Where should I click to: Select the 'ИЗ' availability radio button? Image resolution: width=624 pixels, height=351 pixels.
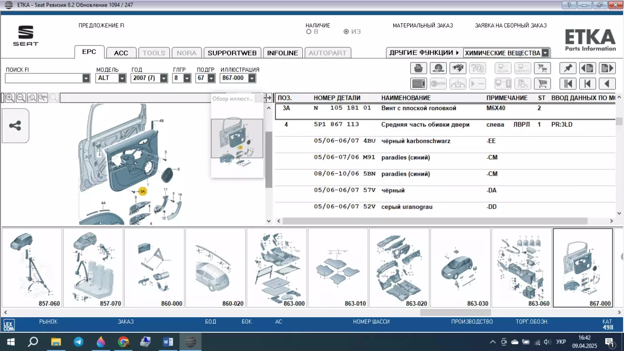346,32
